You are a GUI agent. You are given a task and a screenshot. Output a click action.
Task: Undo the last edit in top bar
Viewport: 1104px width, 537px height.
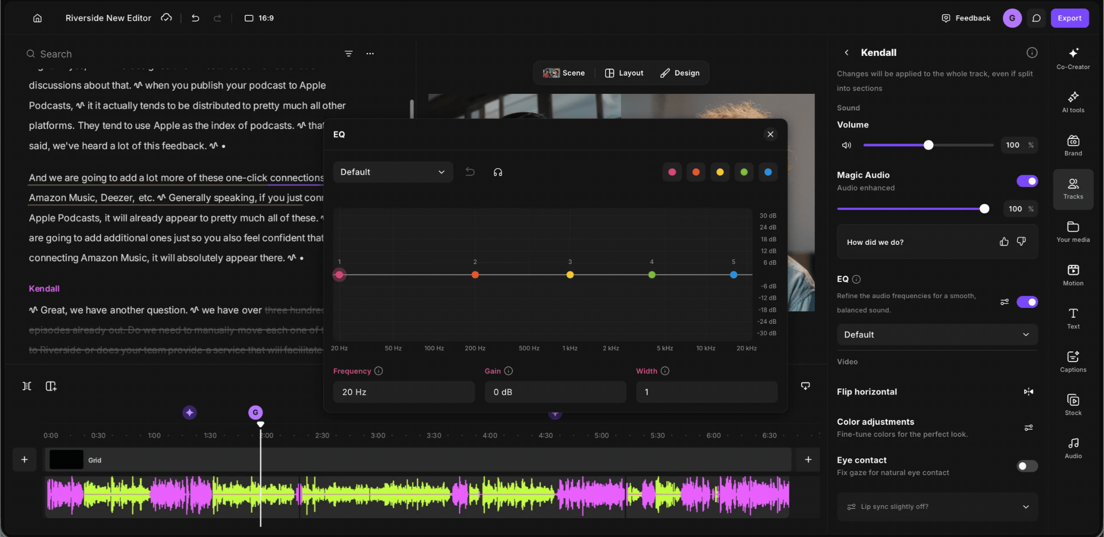coord(195,18)
